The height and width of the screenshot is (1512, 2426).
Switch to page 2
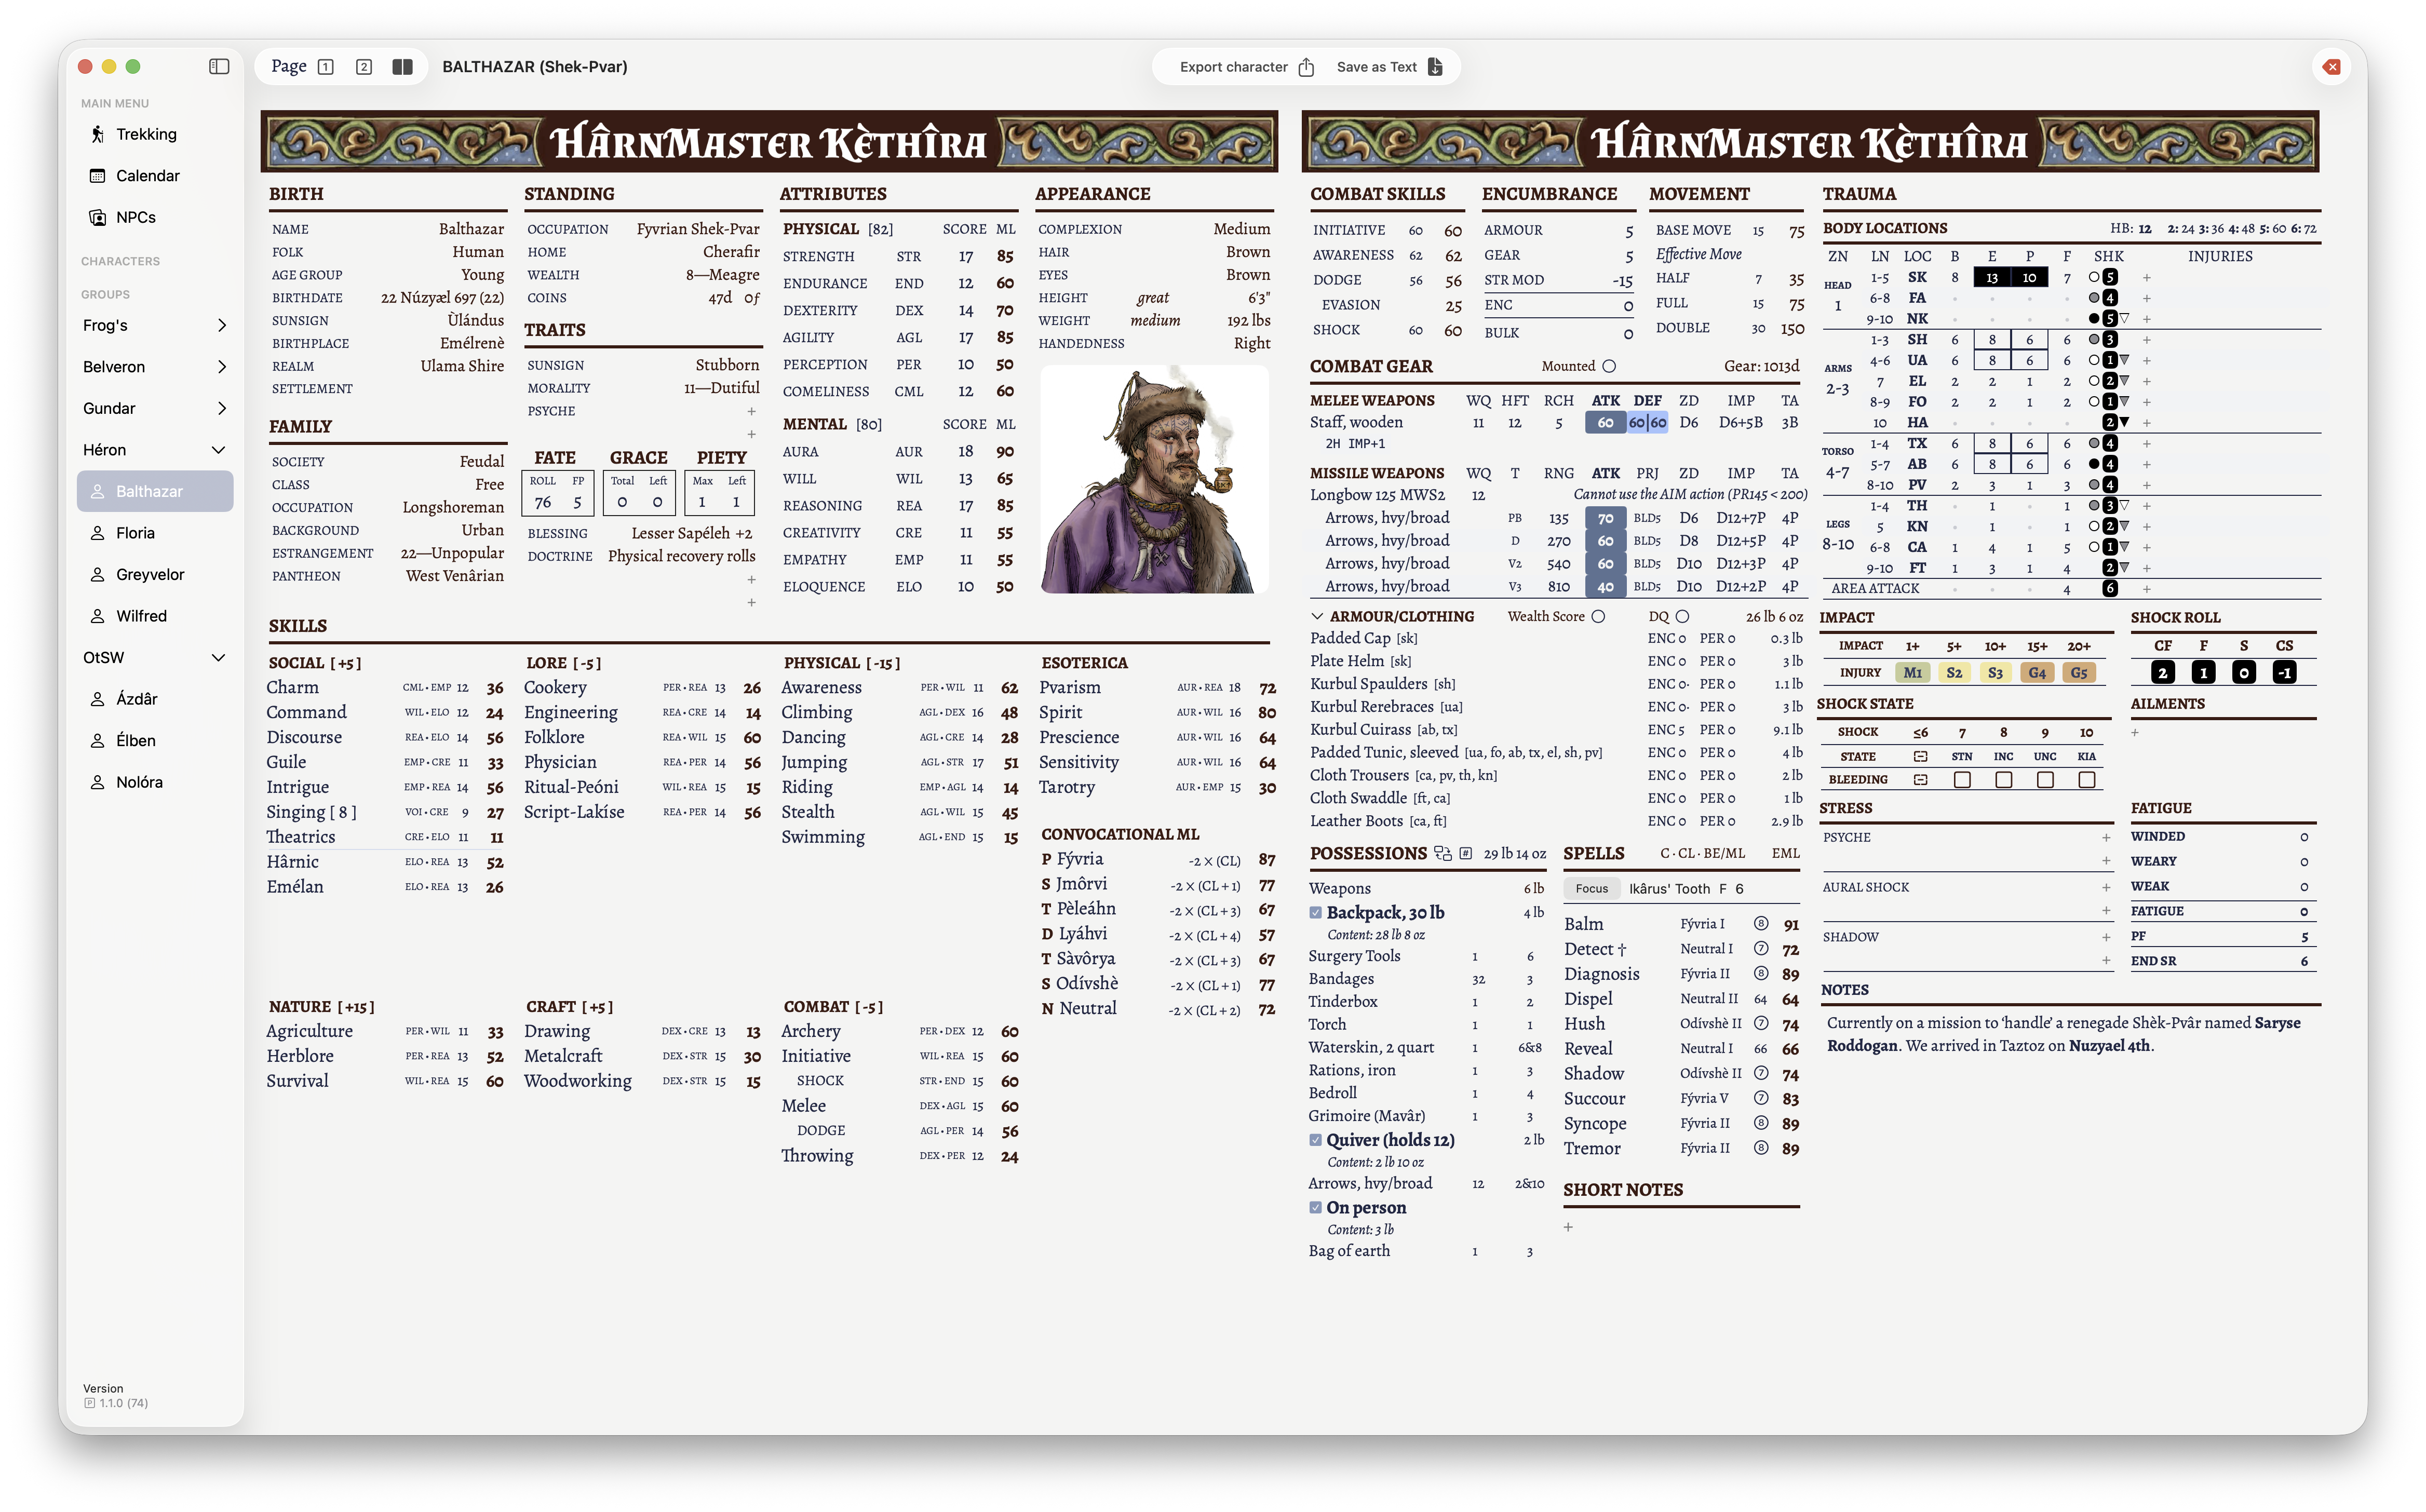[x=364, y=66]
